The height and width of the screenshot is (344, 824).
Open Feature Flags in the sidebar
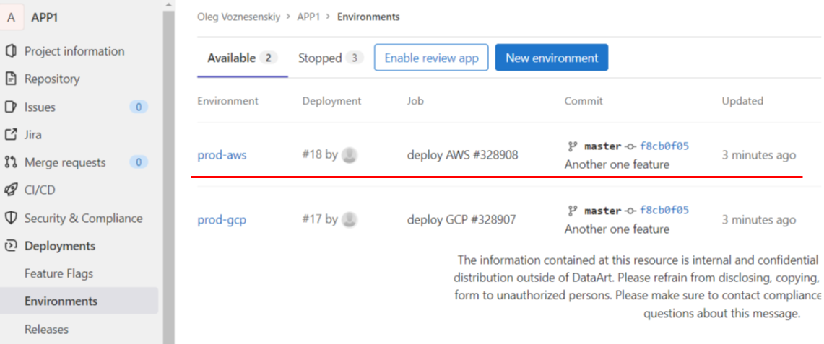click(58, 273)
